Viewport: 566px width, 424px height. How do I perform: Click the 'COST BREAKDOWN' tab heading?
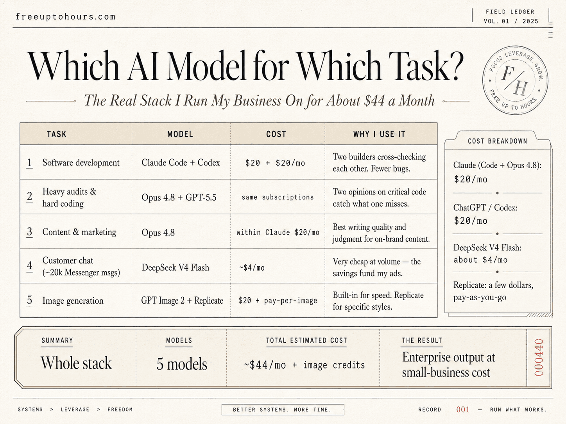point(497,141)
